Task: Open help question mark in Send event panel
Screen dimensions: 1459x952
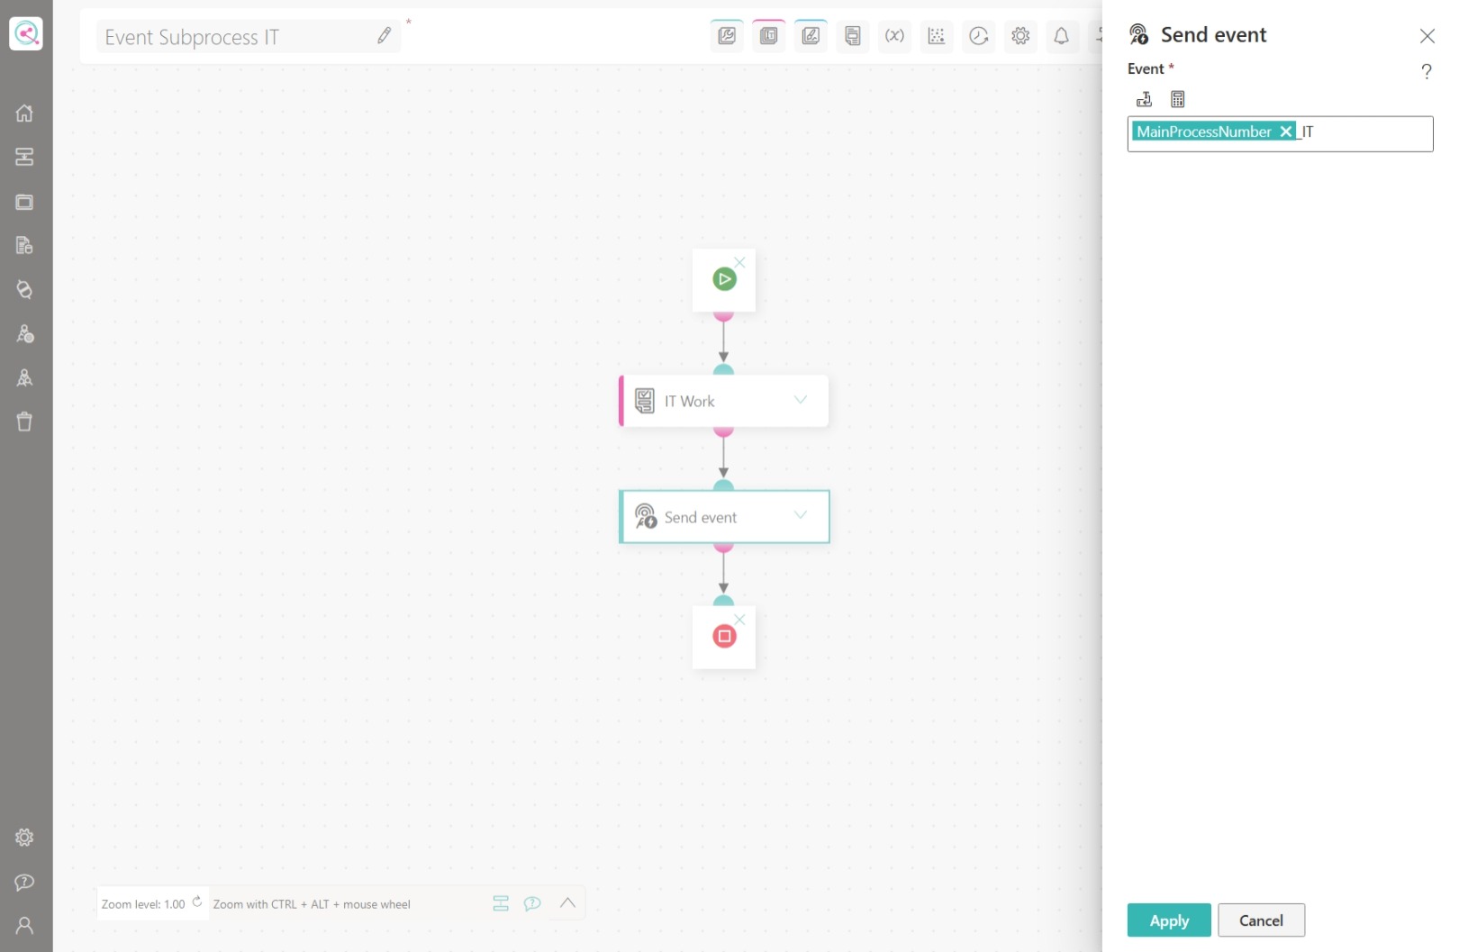Action: click(x=1427, y=71)
